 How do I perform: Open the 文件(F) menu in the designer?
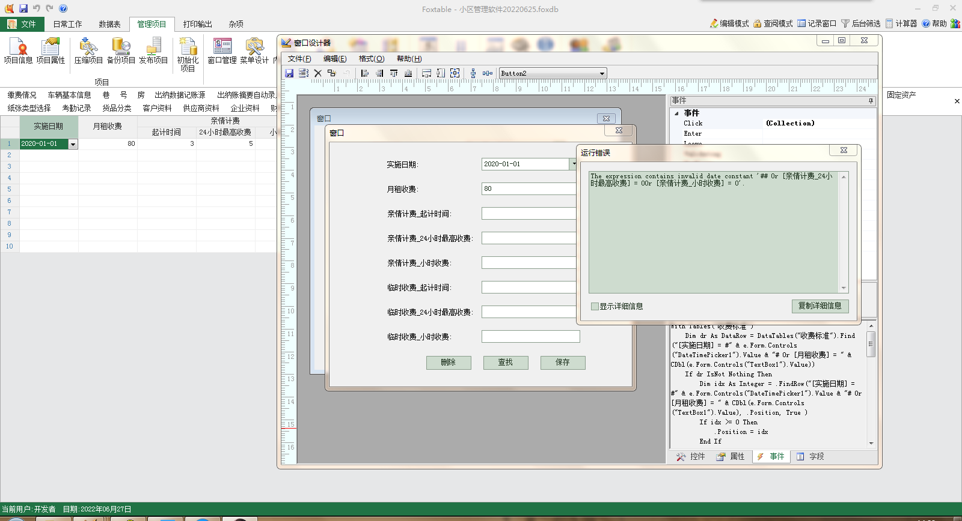click(299, 59)
